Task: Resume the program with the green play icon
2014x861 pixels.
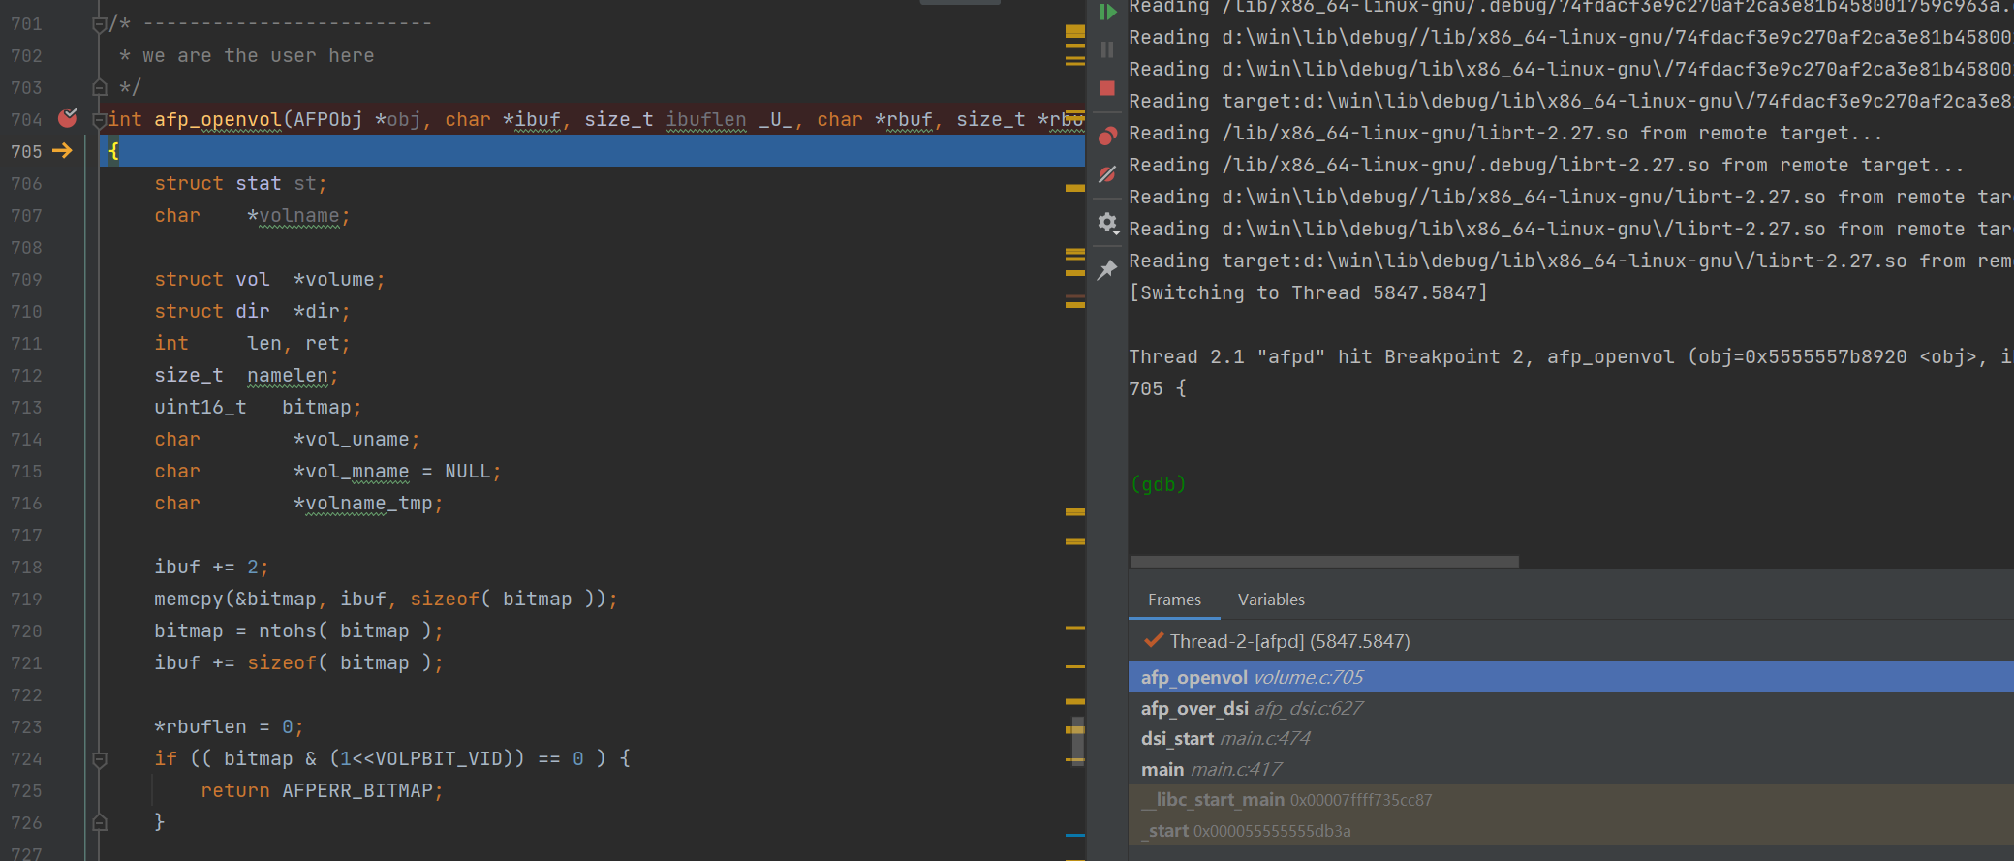Action: 1107,12
